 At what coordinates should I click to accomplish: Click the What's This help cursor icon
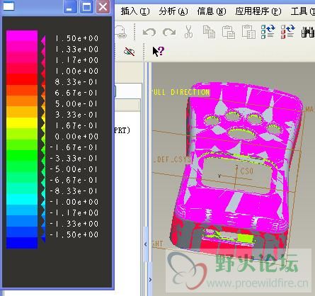point(158,51)
